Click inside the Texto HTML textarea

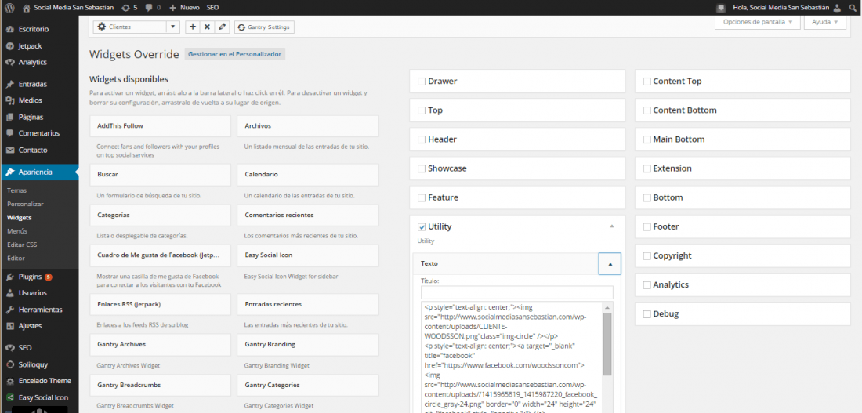[x=511, y=357]
